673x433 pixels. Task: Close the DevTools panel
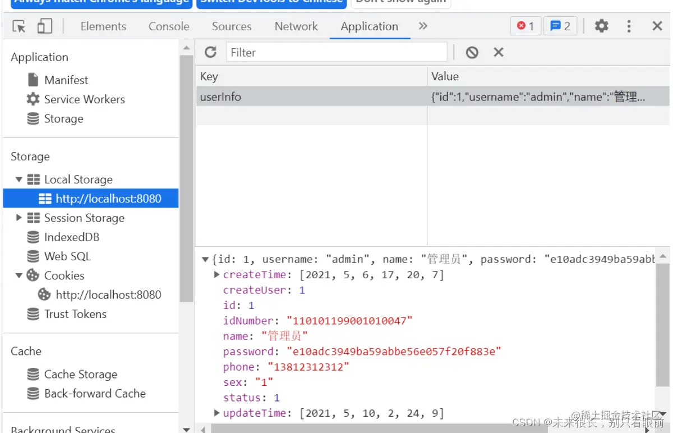coord(657,26)
